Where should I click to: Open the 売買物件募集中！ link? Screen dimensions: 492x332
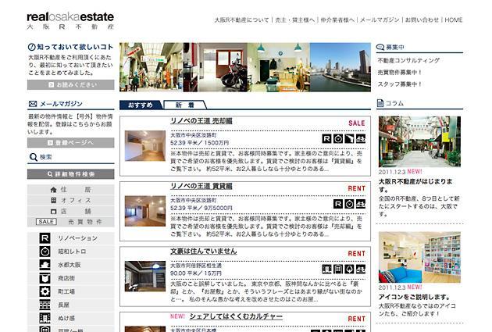(399, 73)
